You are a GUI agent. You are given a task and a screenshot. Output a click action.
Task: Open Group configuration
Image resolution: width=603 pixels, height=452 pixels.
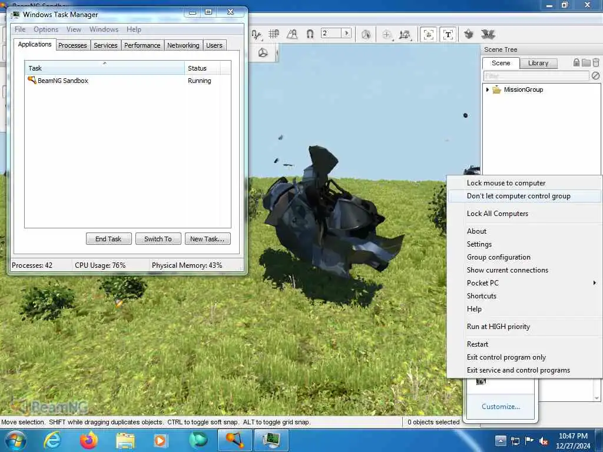[525, 257]
